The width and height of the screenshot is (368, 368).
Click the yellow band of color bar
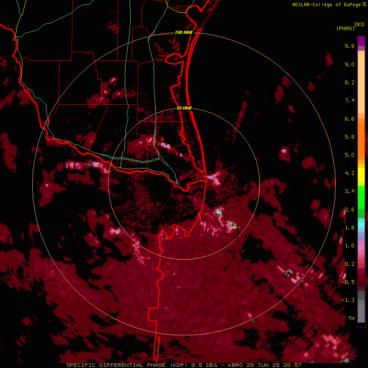click(361, 175)
